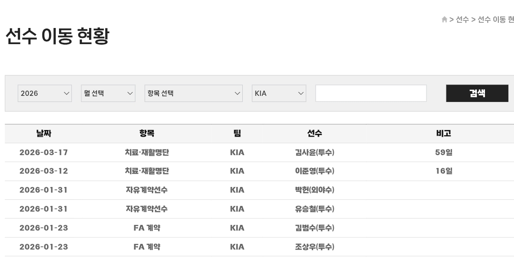Expand the 월 선택 month dropdown
This screenshot has width=514, height=260.
point(108,93)
